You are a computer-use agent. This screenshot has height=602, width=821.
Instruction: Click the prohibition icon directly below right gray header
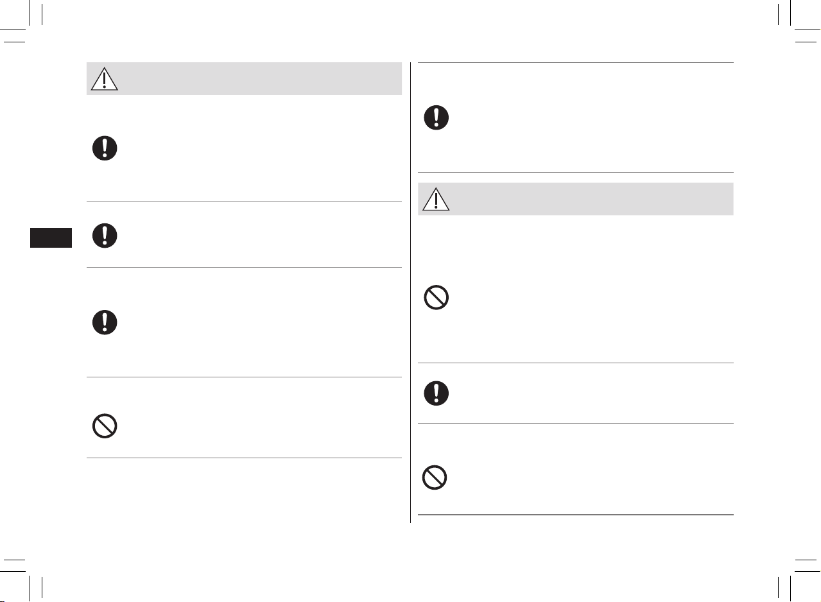coord(436,298)
